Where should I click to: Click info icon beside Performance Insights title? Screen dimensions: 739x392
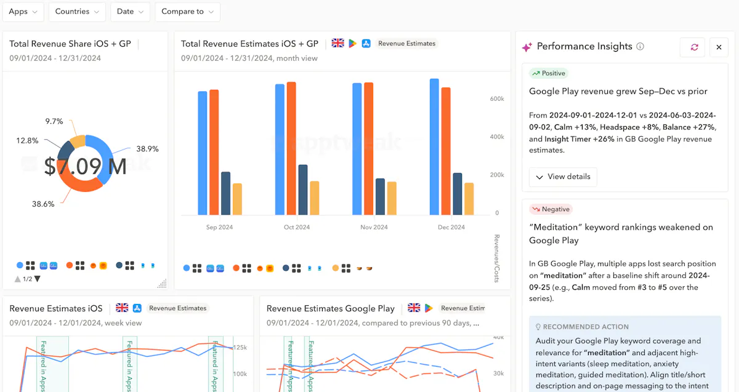click(x=640, y=47)
